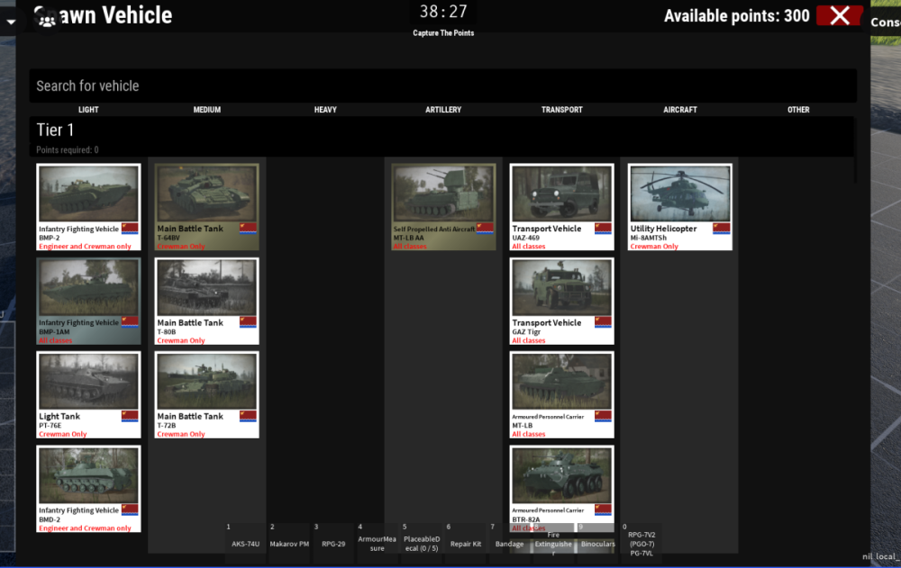
Task: Open the HEAVY vehicle category
Action: pos(325,110)
